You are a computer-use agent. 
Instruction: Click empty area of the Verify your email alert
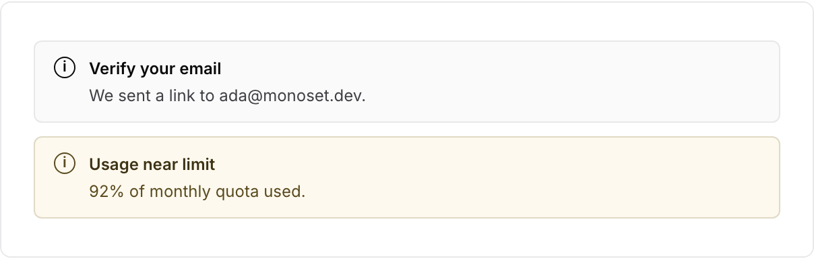[573, 82]
